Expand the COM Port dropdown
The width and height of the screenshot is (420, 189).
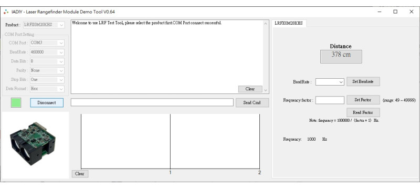tap(47, 43)
